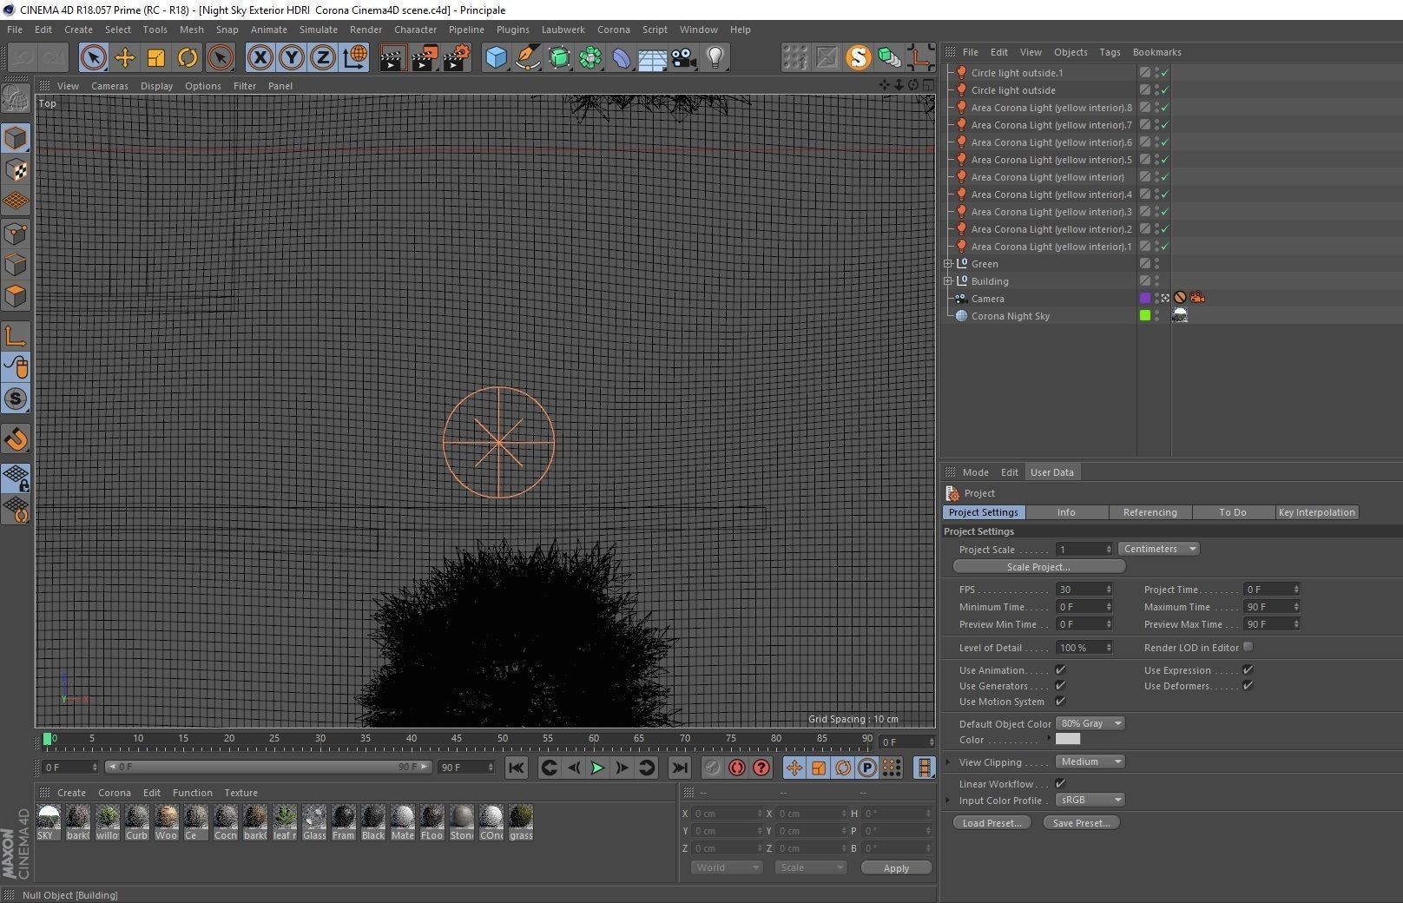
Task: Add a Light object from toolbar
Action: (x=715, y=58)
